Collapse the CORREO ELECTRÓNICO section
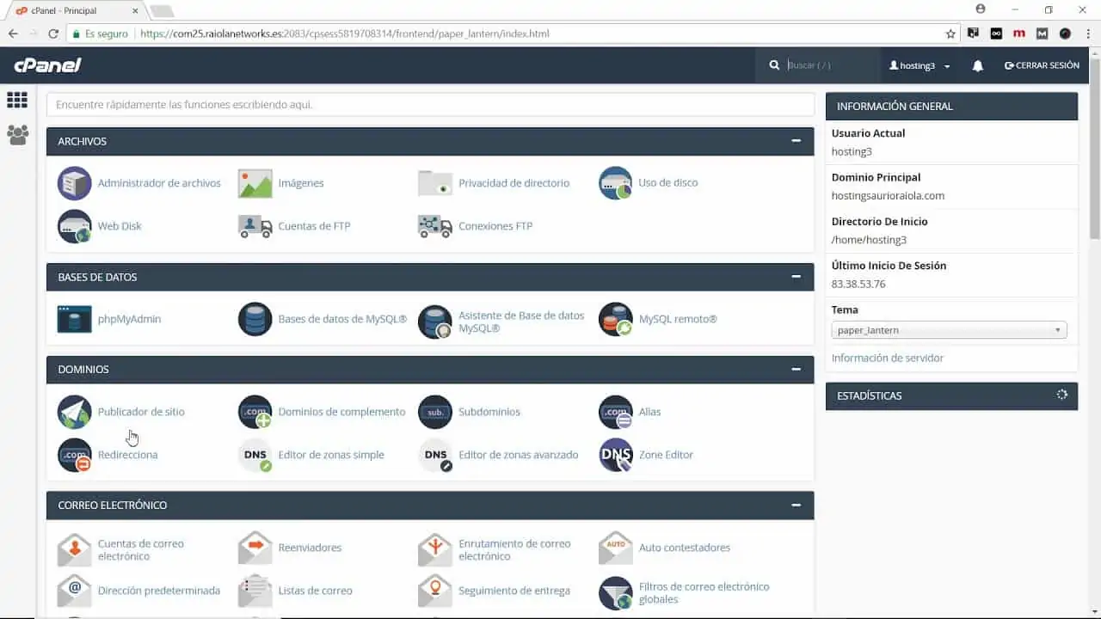 coord(797,505)
